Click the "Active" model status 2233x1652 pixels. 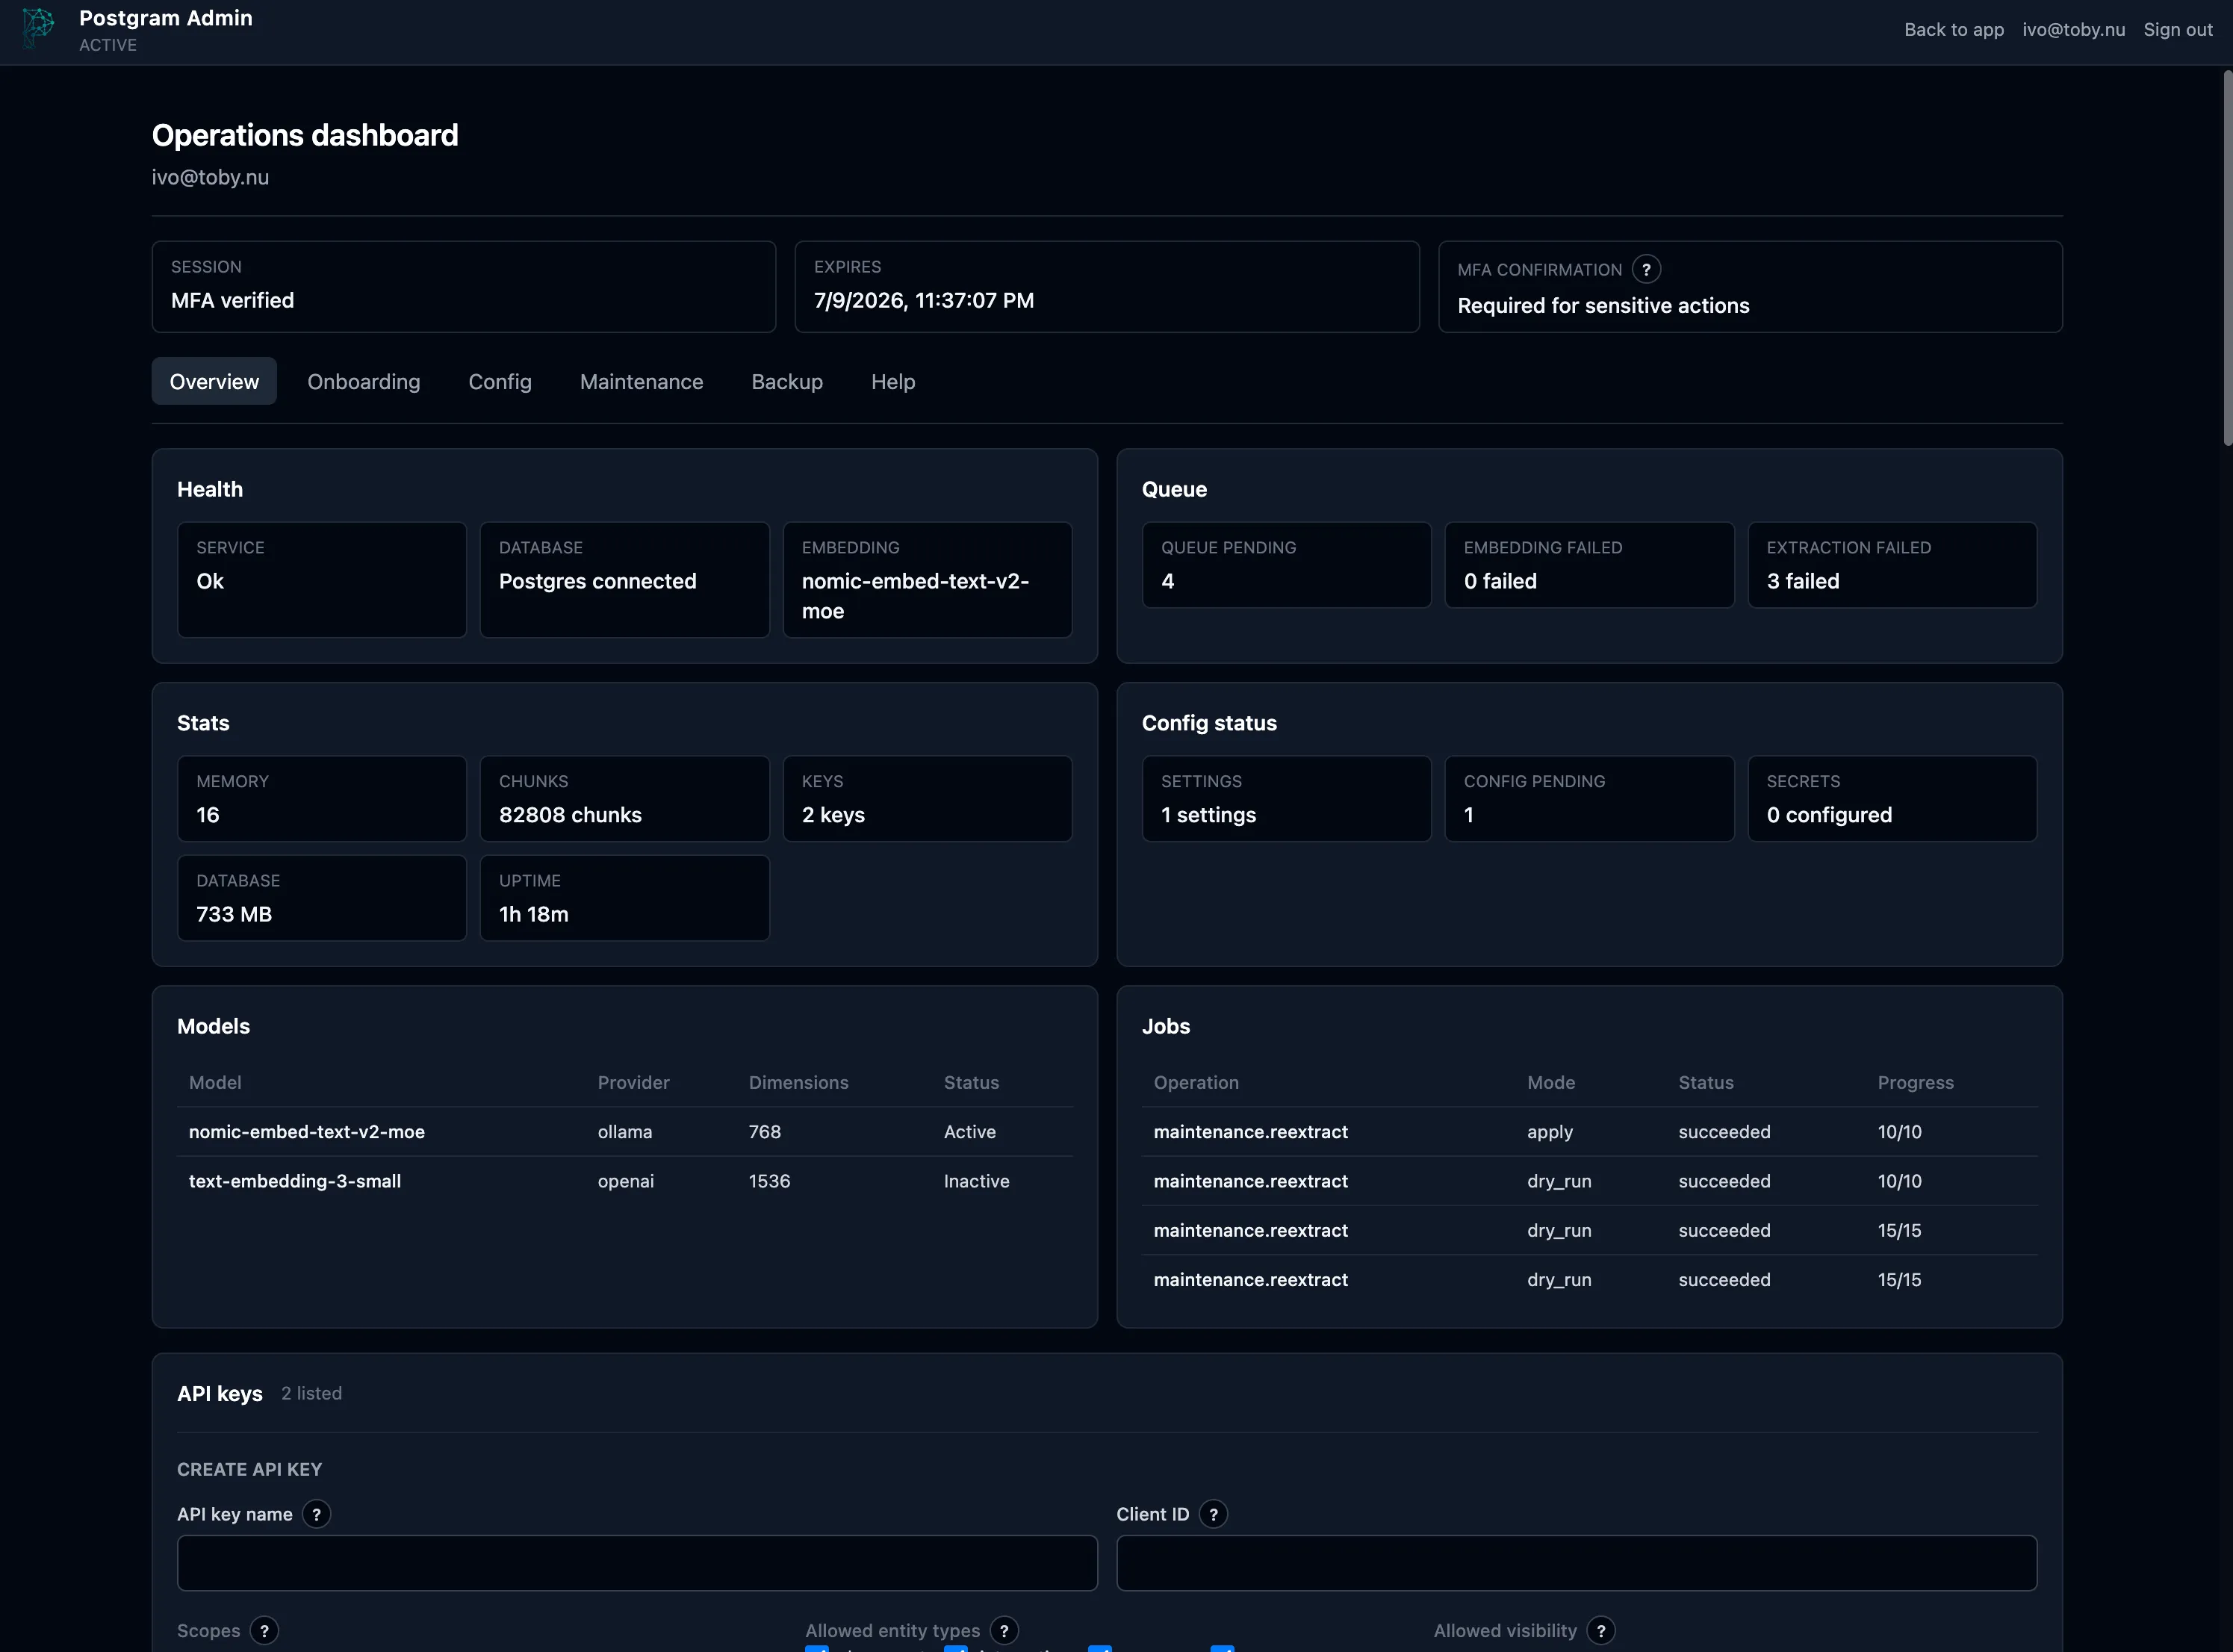click(x=970, y=1131)
